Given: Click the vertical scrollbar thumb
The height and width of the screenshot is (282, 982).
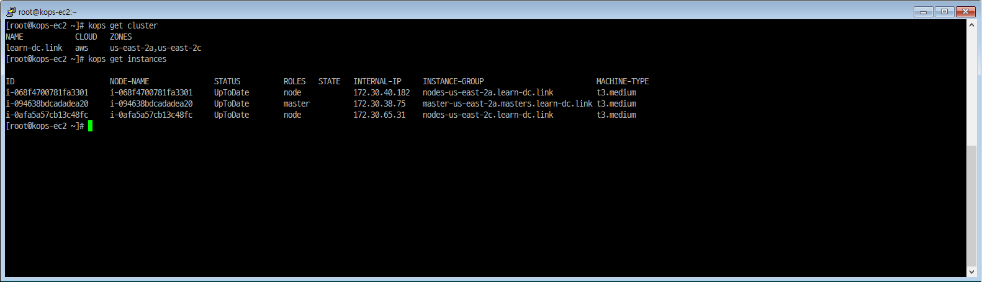Looking at the screenshot, I should coord(971,207).
